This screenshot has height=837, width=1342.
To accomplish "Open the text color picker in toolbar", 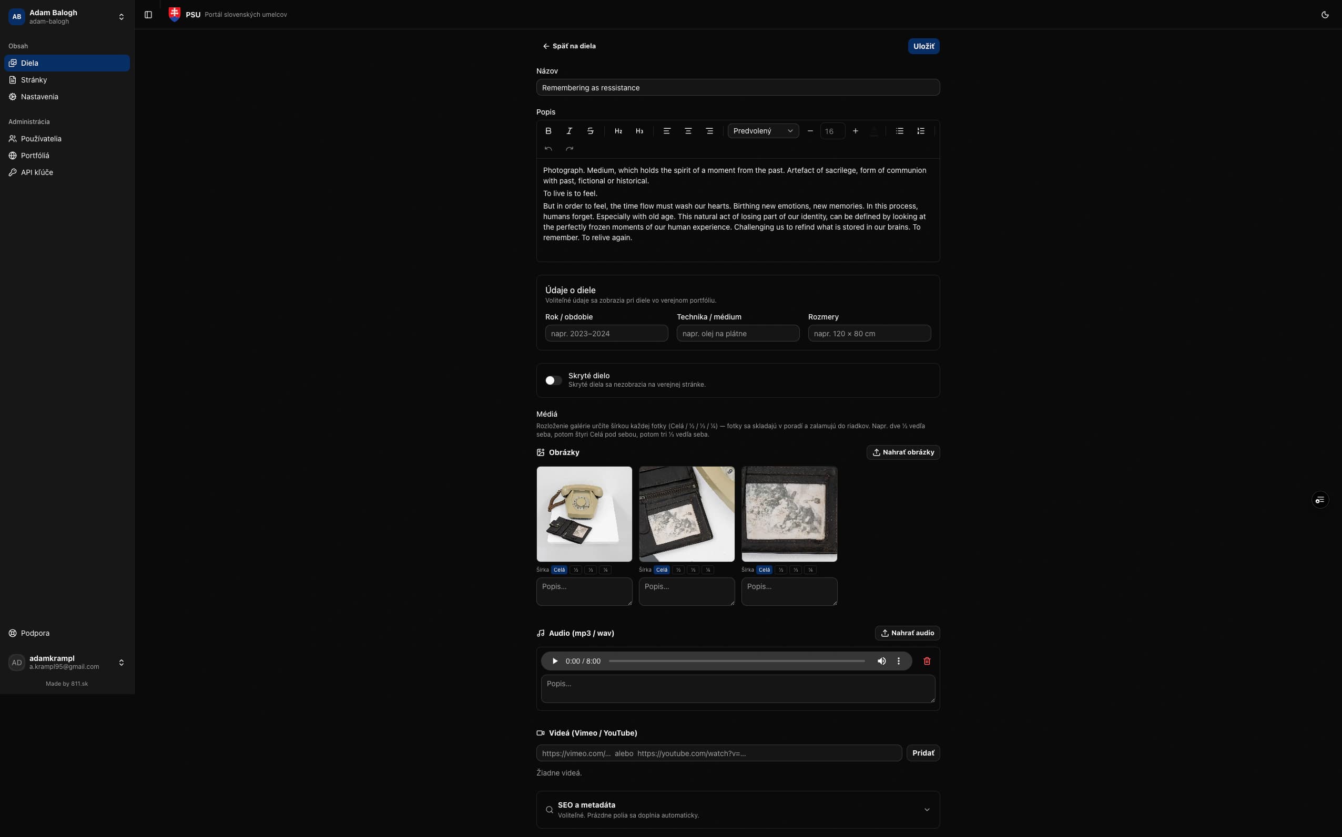I will pos(875,131).
